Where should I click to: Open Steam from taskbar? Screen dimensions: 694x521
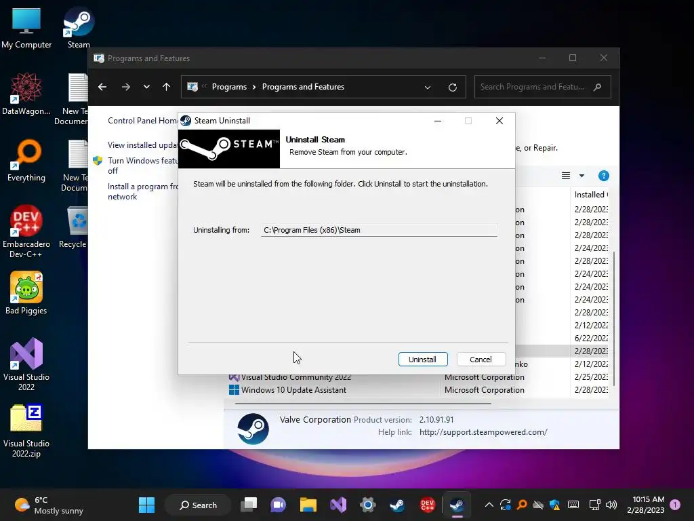coord(397,505)
